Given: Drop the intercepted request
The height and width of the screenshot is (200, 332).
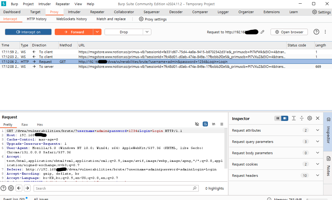Looking at the screenshot, I should pyautogui.click(x=124, y=32).
